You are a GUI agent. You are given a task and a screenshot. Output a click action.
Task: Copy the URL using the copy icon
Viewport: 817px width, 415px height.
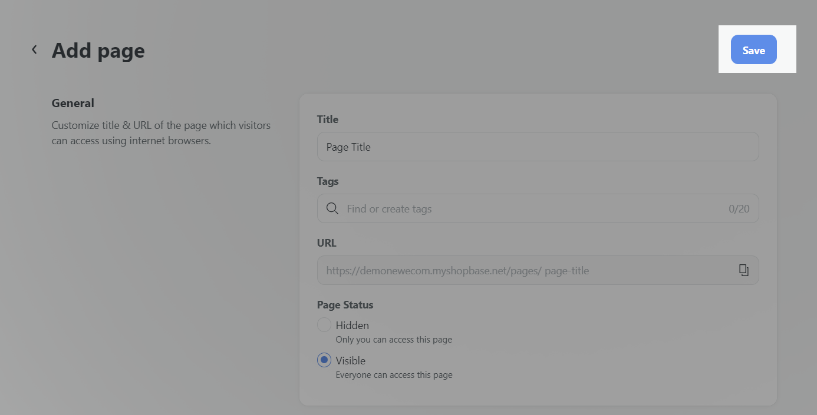[744, 270]
